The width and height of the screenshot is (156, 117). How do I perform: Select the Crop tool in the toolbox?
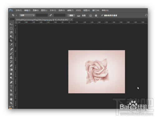(x=11, y=41)
